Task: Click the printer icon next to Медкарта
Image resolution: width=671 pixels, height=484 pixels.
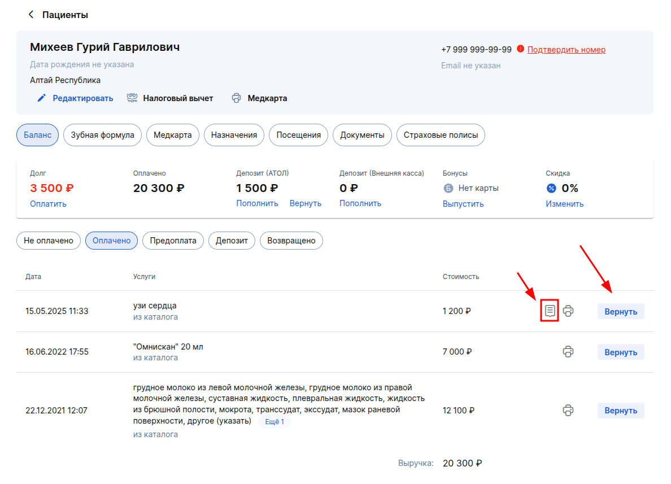Action: 236,98
